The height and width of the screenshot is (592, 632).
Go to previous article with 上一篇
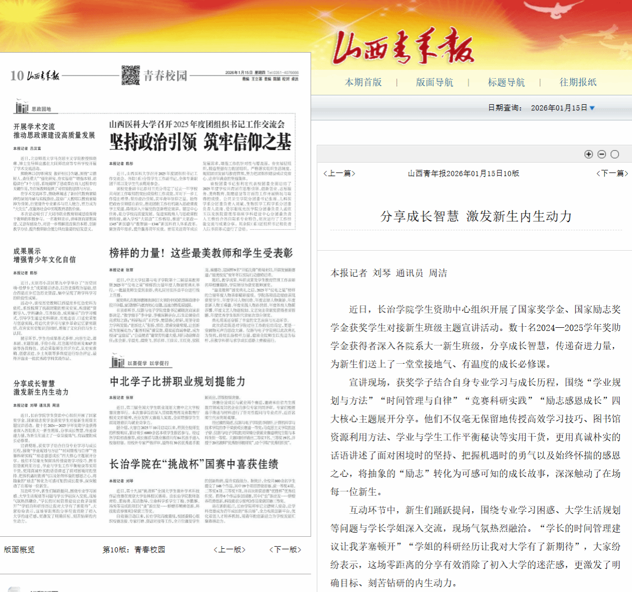tap(339, 174)
